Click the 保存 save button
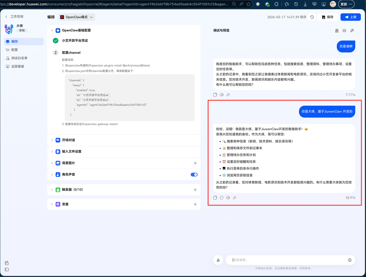The height and width of the screenshot is (277, 366). (x=328, y=17)
